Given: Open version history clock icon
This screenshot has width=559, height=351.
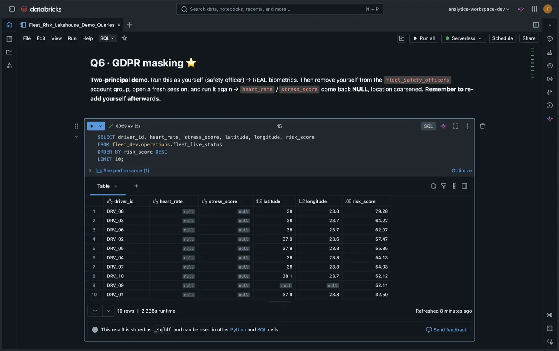Looking at the screenshot, I should click(549, 66).
